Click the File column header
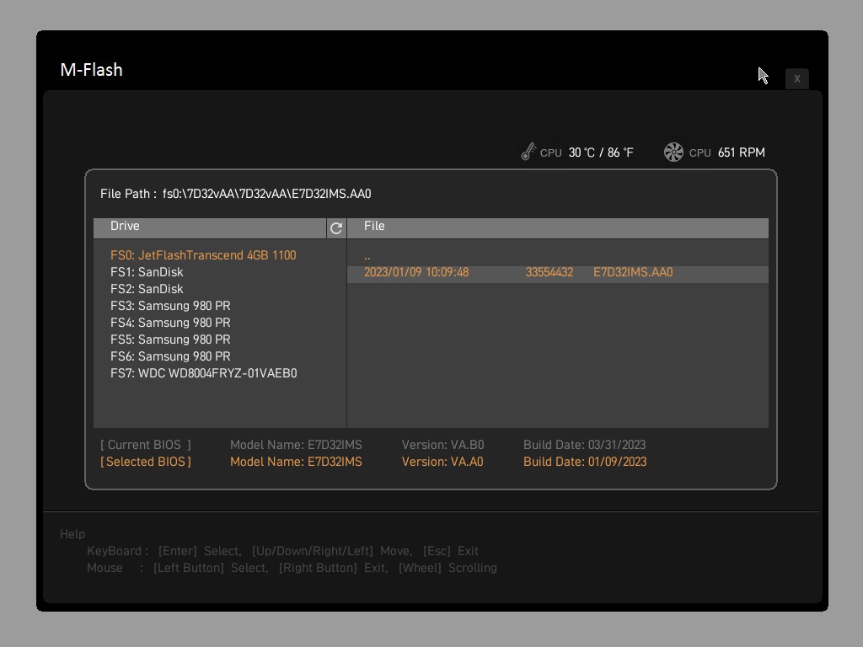Image resolution: width=863 pixels, height=647 pixels. [x=374, y=226]
